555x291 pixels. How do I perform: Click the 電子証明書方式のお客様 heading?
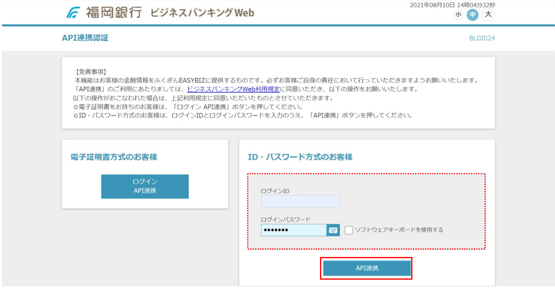click(114, 157)
